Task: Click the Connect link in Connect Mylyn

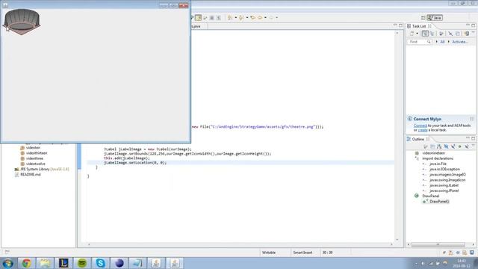Action: pyautogui.click(x=420, y=126)
